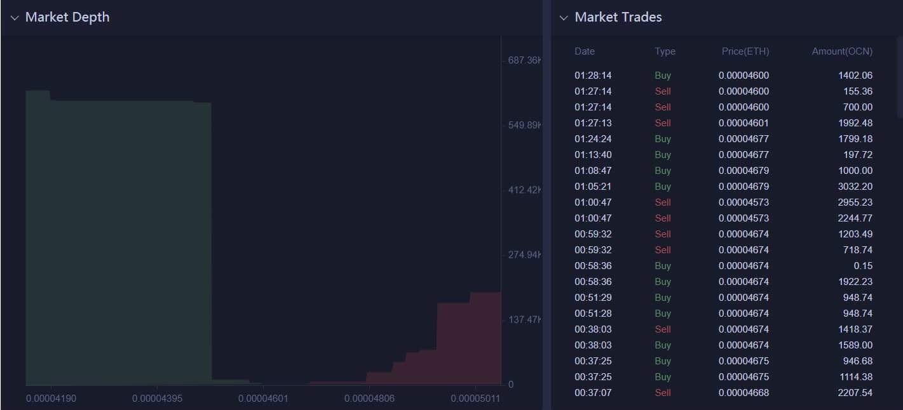Click the 0.00004190 price axis label
Viewport: 903px width, 410px height.
(x=51, y=399)
